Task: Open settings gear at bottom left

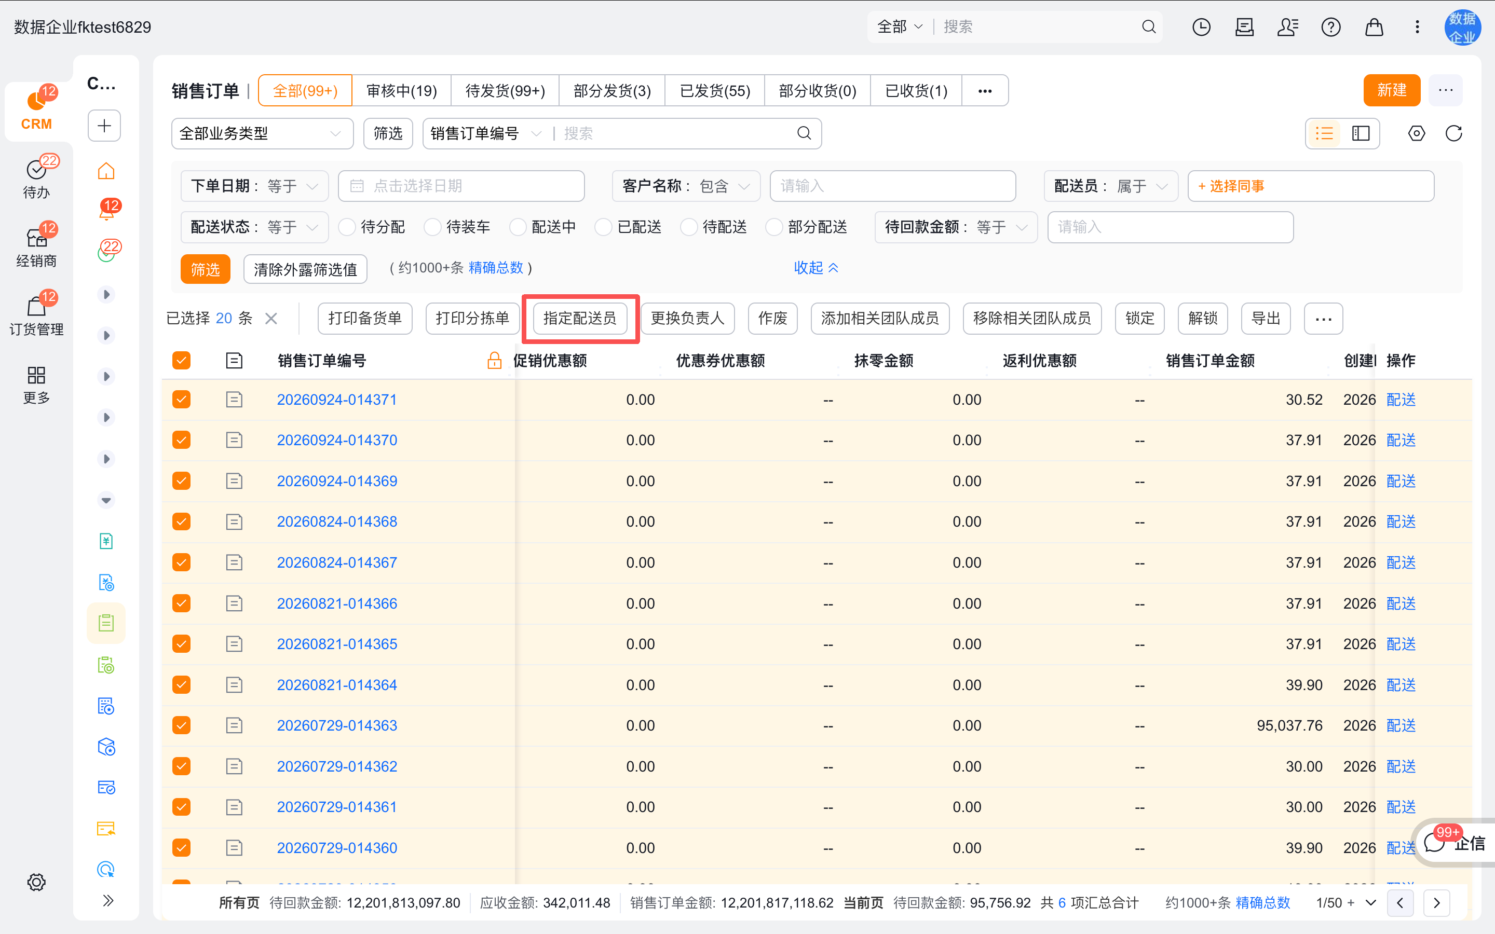Action: [x=36, y=882]
